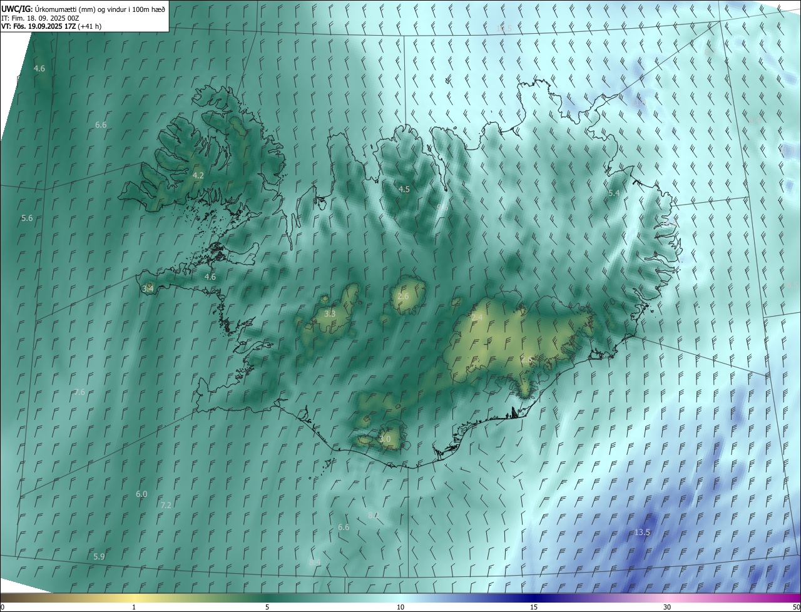Click the 0 tick on the color scale
This screenshot has height=612, width=801.
click(x=3, y=607)
